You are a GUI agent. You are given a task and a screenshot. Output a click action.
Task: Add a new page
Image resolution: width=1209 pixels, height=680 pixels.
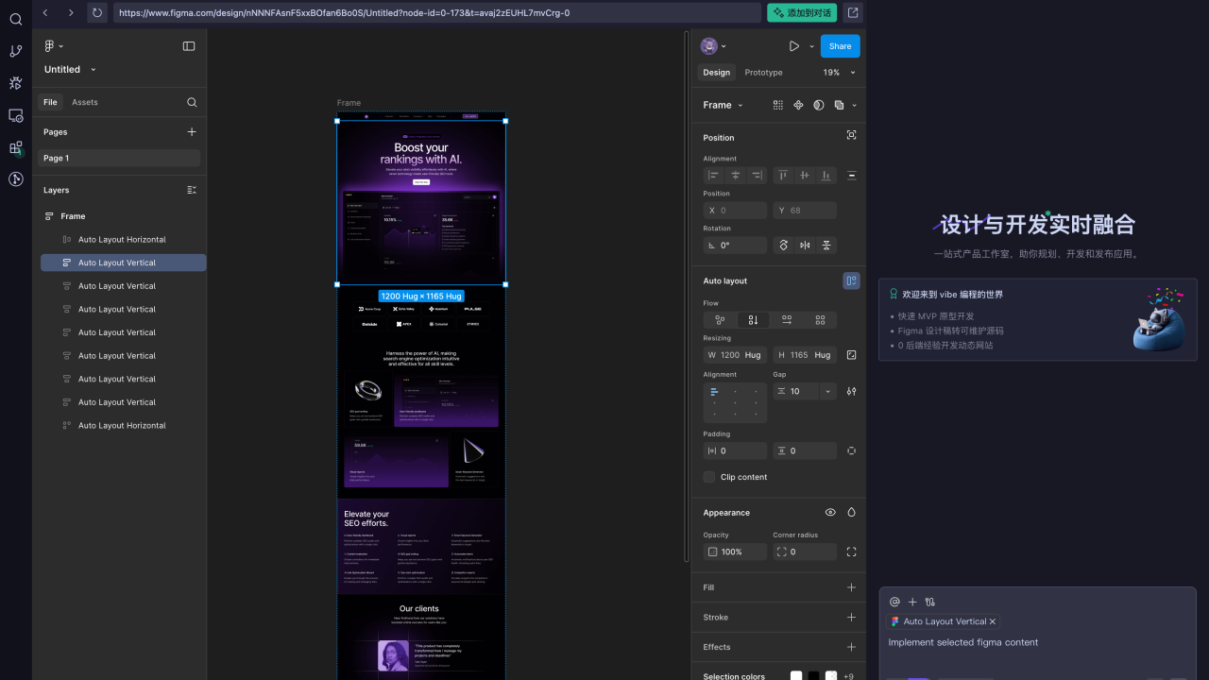pyautogui.click(x=192, y=132)
